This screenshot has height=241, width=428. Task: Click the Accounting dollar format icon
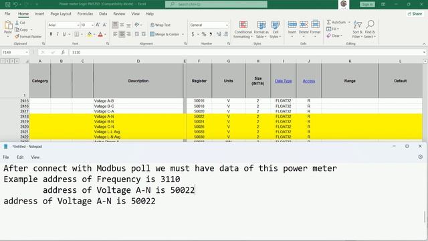point(193,34)
